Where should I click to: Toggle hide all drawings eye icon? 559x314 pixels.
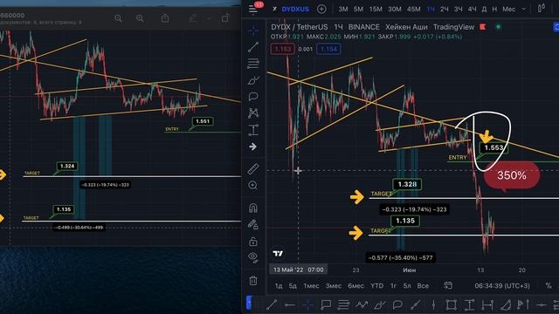click(253, 257)
